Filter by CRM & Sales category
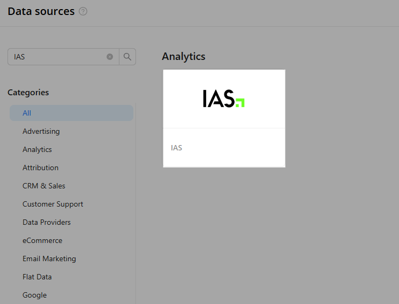This screenshot has height=304, width=399. (x=44, y=186)
